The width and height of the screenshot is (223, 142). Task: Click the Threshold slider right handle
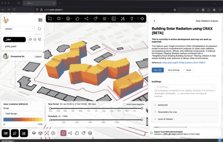tap(142, 120)
